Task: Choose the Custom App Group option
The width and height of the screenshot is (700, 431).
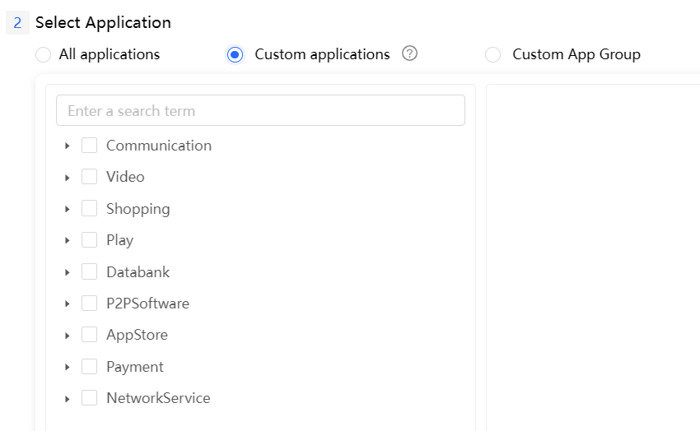Action: 493,54
